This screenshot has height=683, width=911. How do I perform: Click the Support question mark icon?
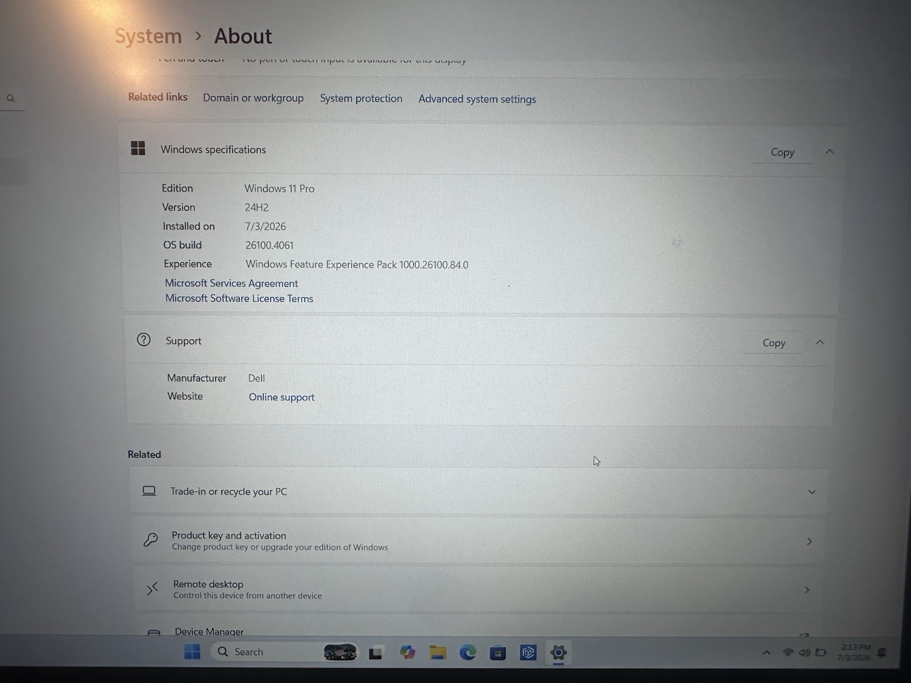coord(143,340)
